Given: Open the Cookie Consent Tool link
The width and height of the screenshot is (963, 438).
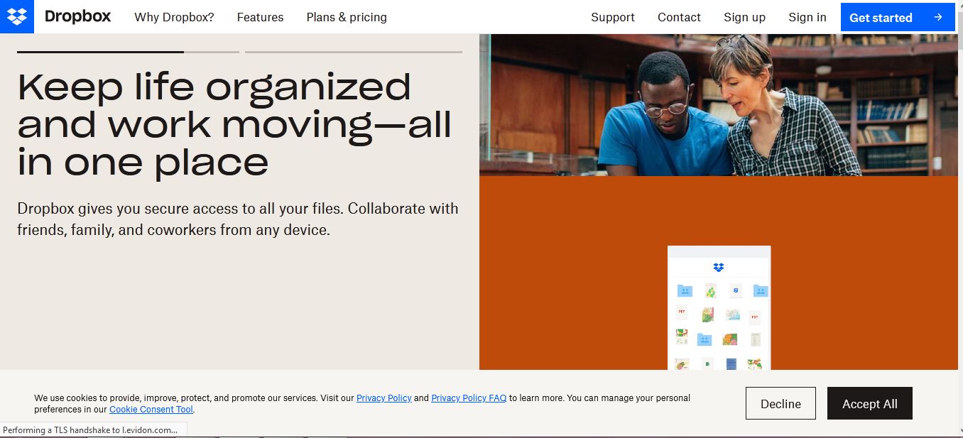Looking at the screenshot, I should coord(151,410).
